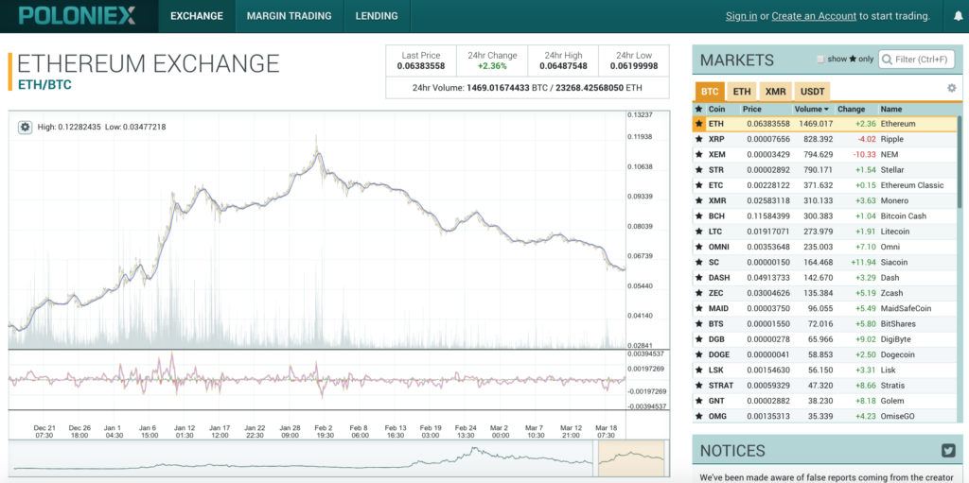Click the star icon column header

[x=699, y=109]
